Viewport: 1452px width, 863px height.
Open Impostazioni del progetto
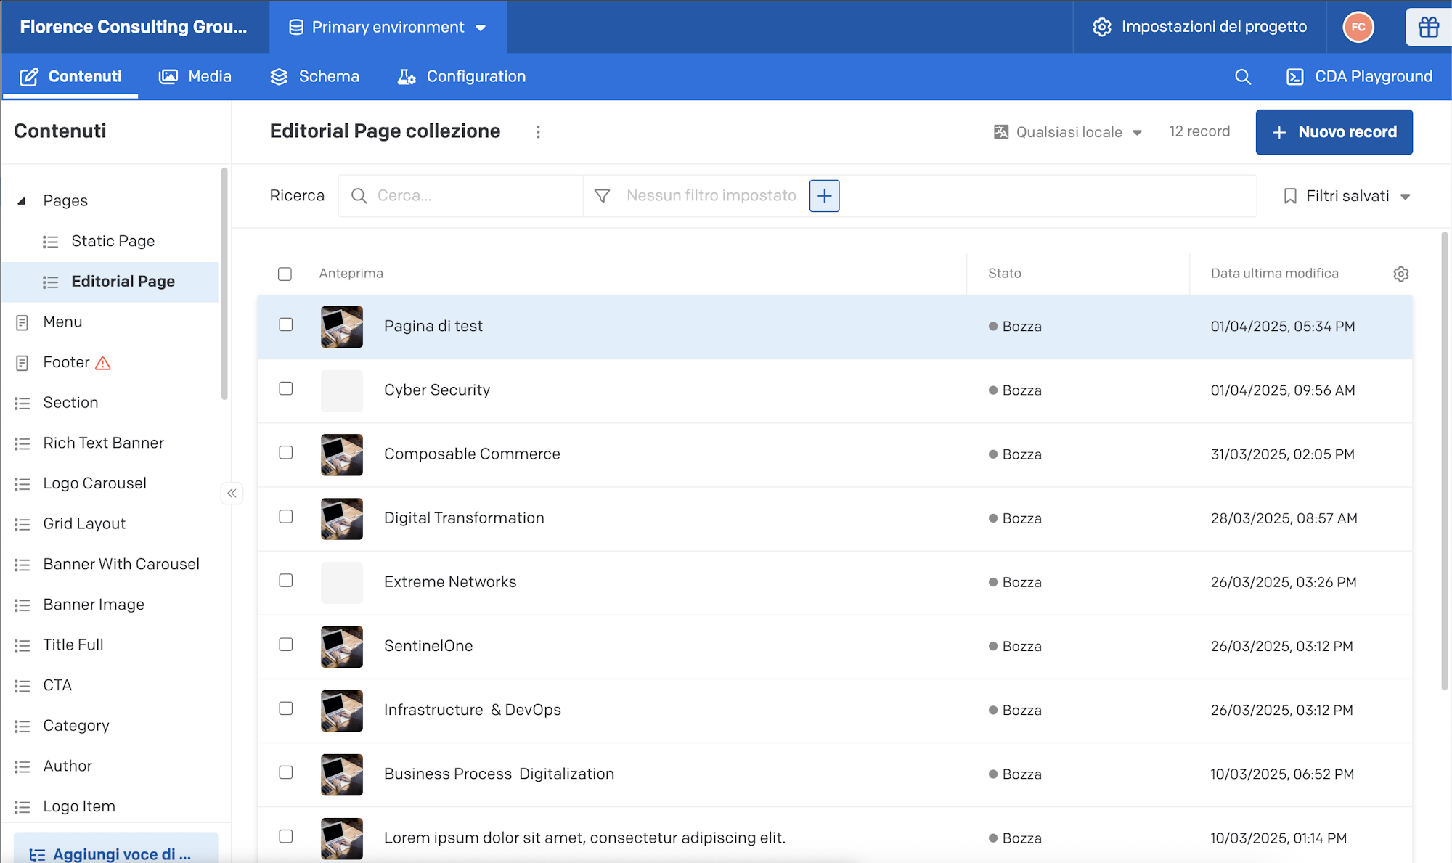point(1199,27)
